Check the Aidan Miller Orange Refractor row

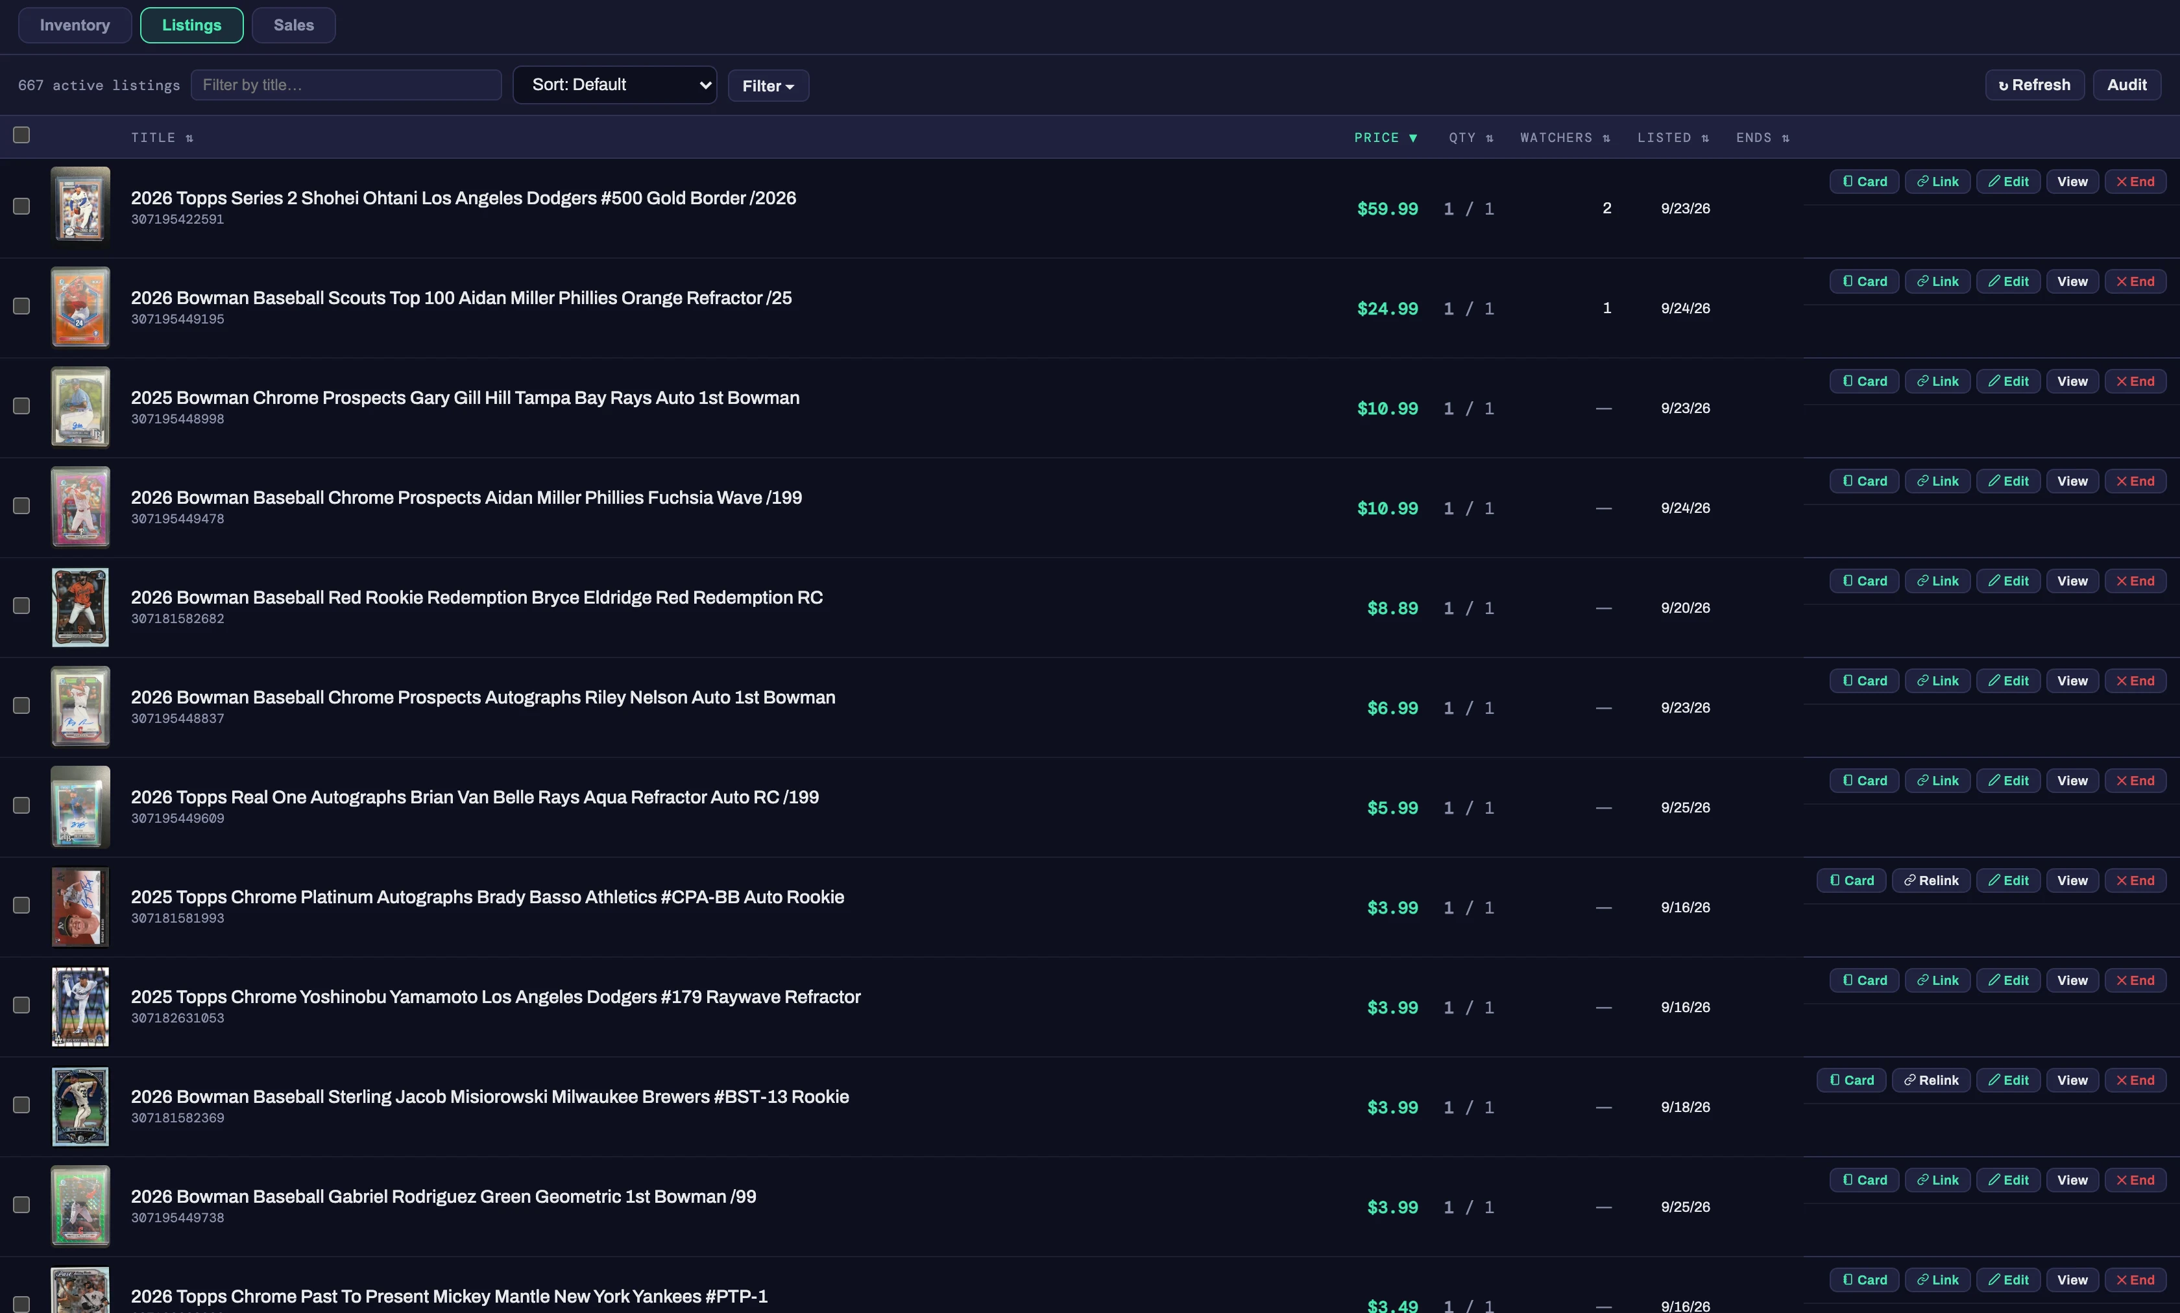pyautogui.click(x=21, y=306)
